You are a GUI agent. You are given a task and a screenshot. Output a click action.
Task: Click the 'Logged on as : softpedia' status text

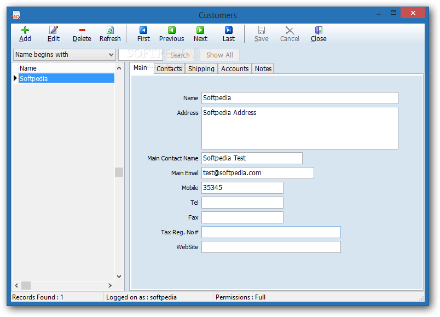point(141,297)
